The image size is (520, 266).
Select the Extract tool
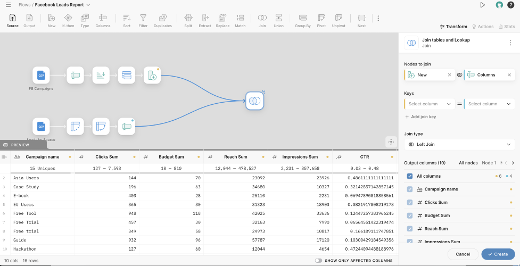(205, 21)
